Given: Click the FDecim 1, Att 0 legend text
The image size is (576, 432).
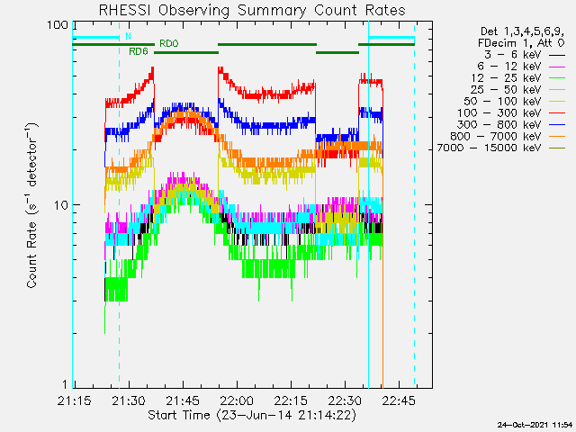Looking at the screenshot, I should click(521, 43).
